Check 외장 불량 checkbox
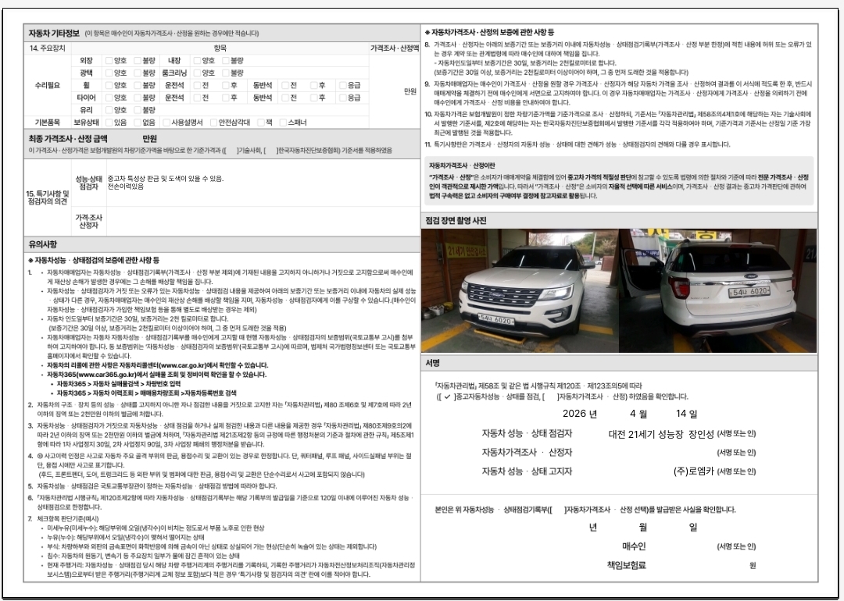 [138, 61]
